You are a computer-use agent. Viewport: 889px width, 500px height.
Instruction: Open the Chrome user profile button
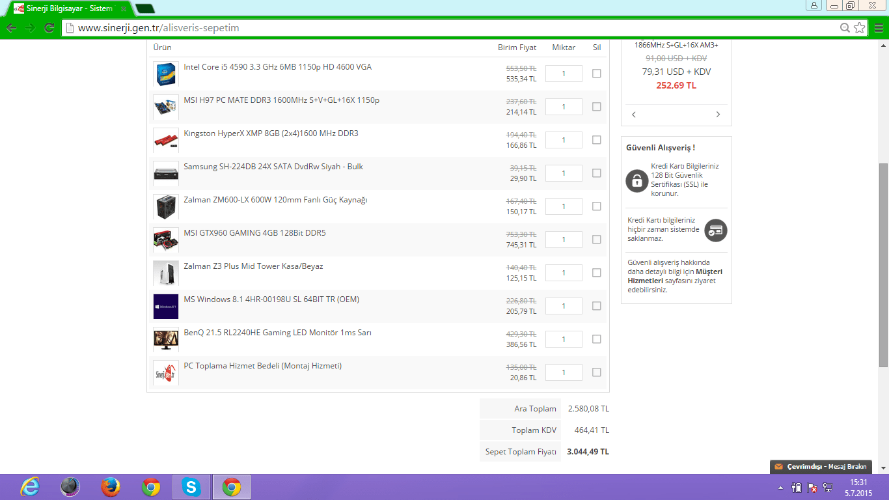coord(814,5)
